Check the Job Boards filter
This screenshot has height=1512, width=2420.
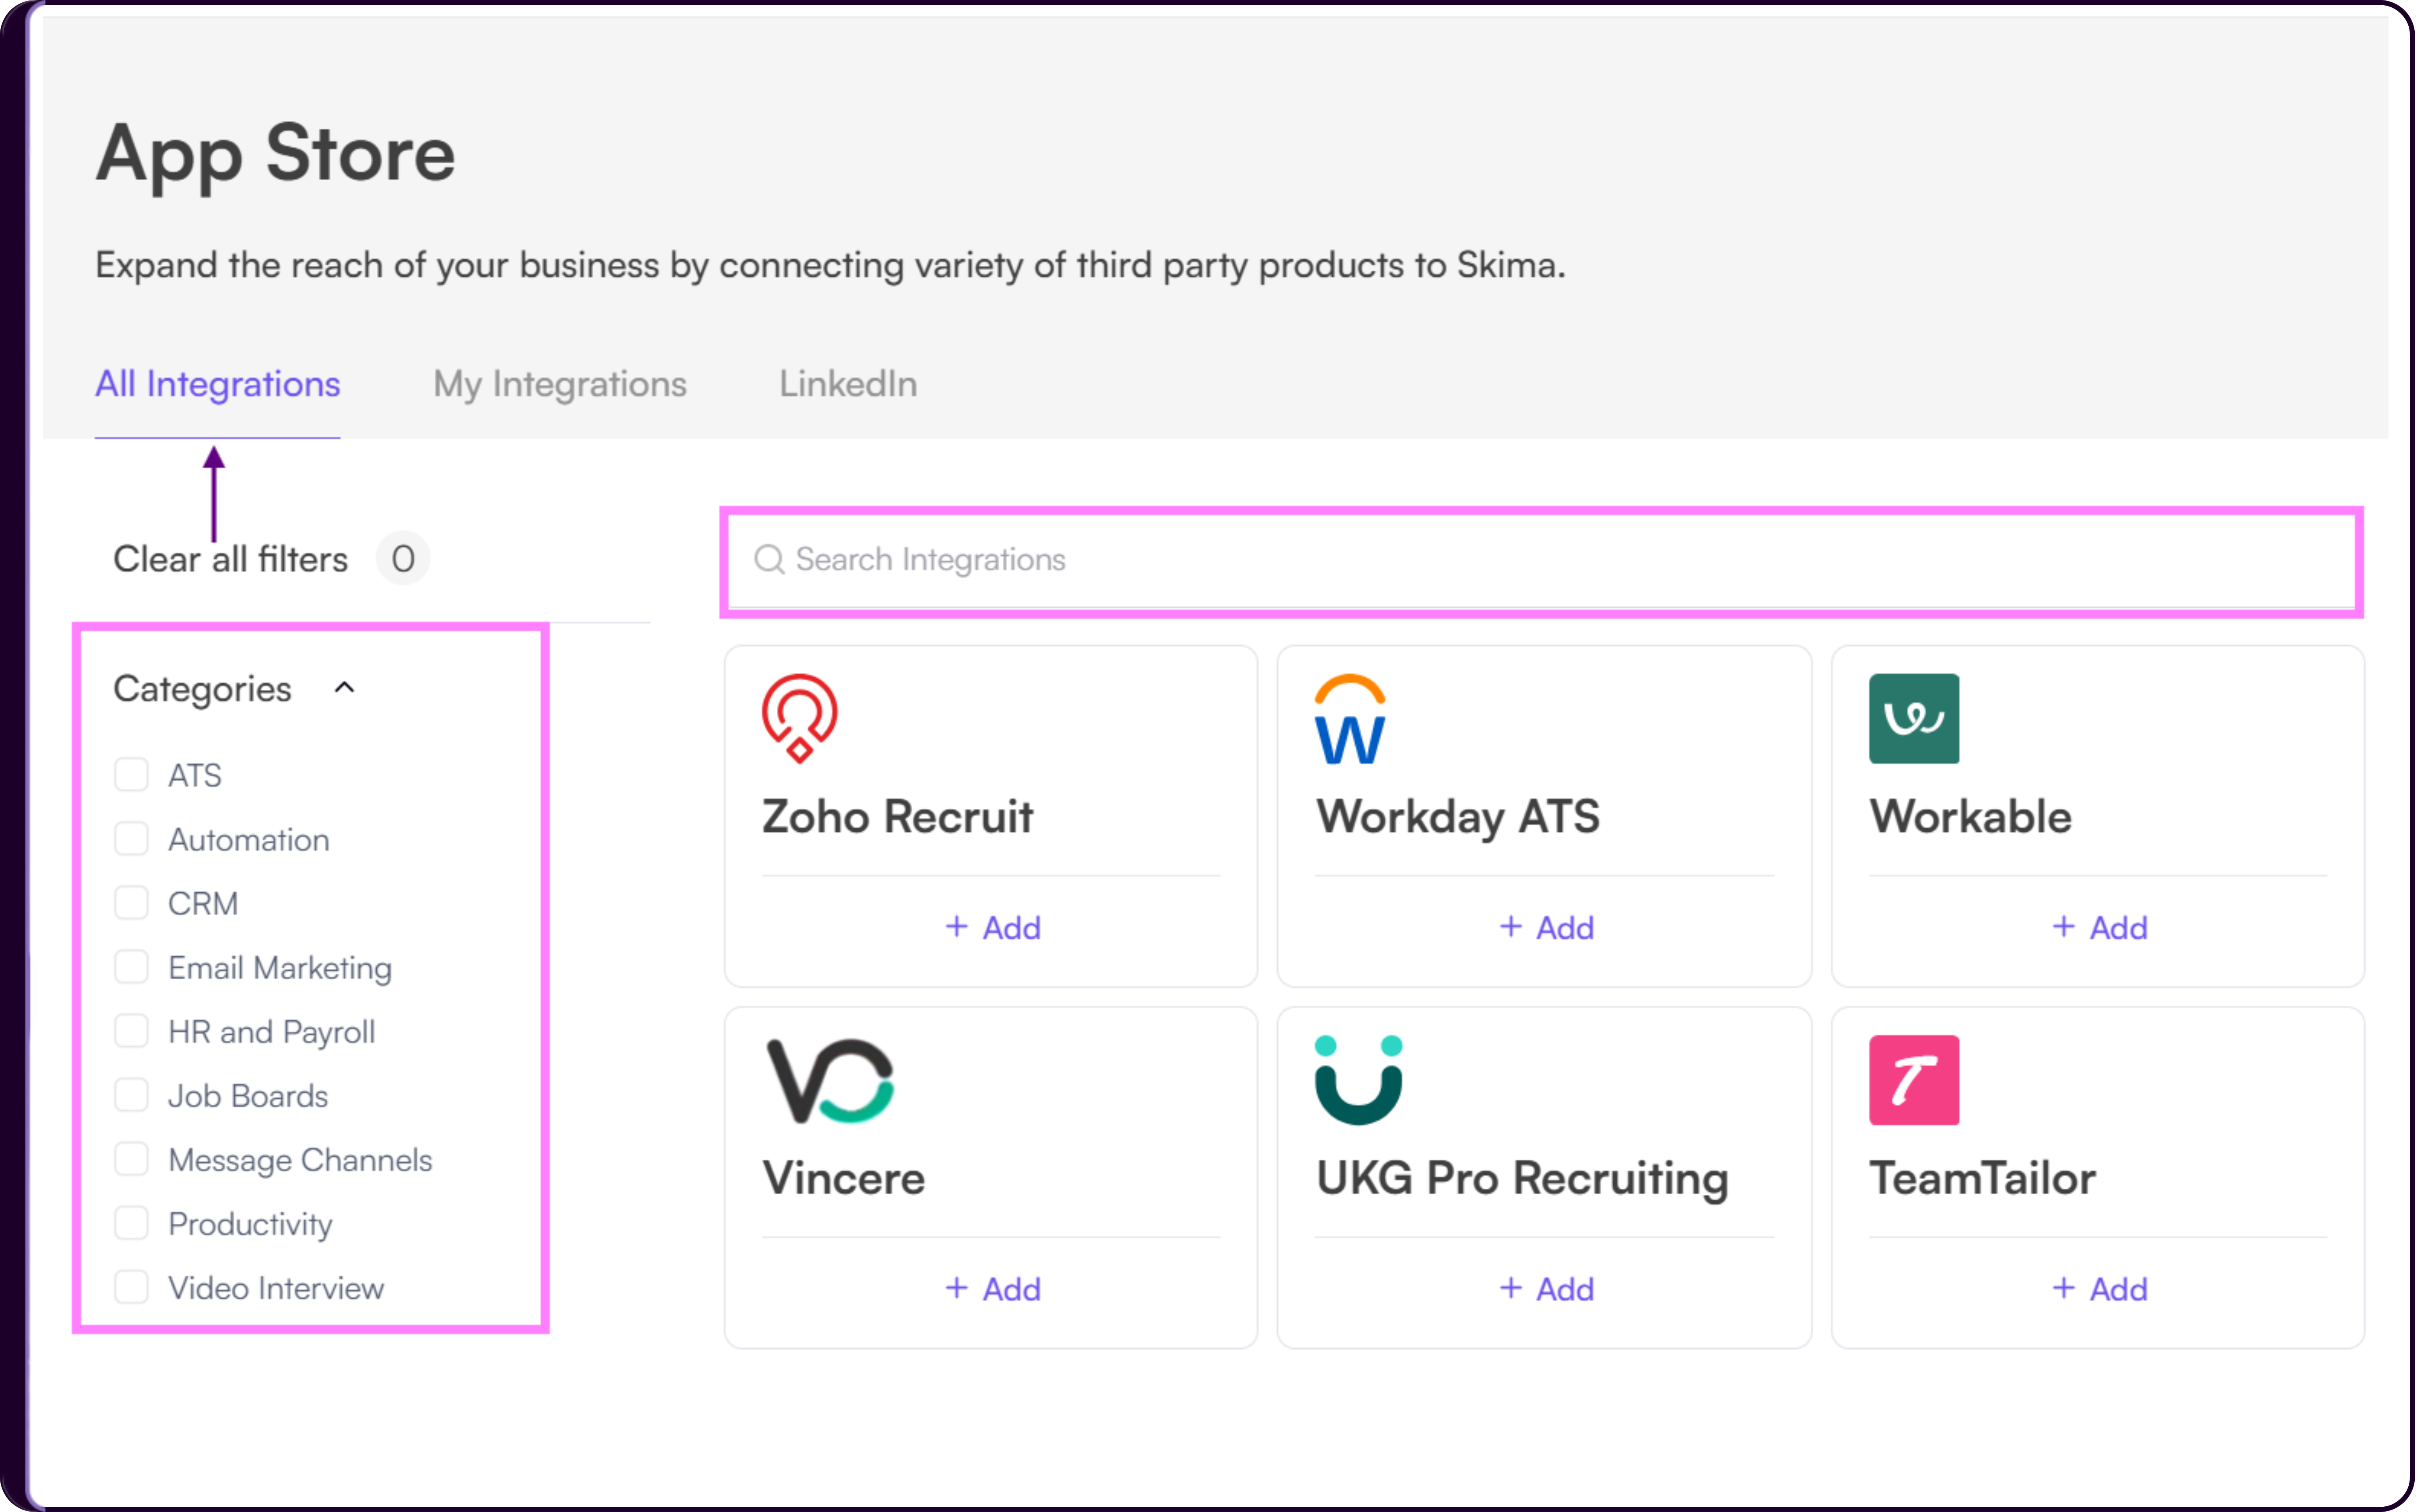131,1095
